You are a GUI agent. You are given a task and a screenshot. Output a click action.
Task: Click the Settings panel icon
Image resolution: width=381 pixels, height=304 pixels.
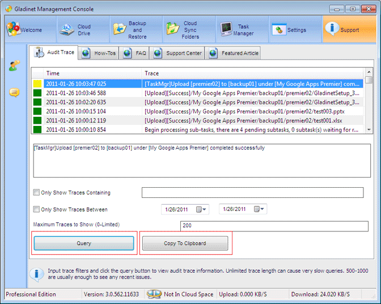tap(279, 29)
